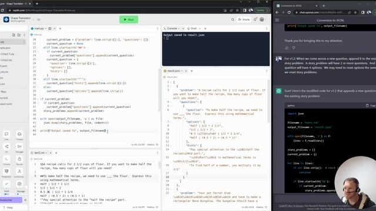The image size is (376, 211).
Task: Add a new tab in the test1.txt pane
Action: 56,152
